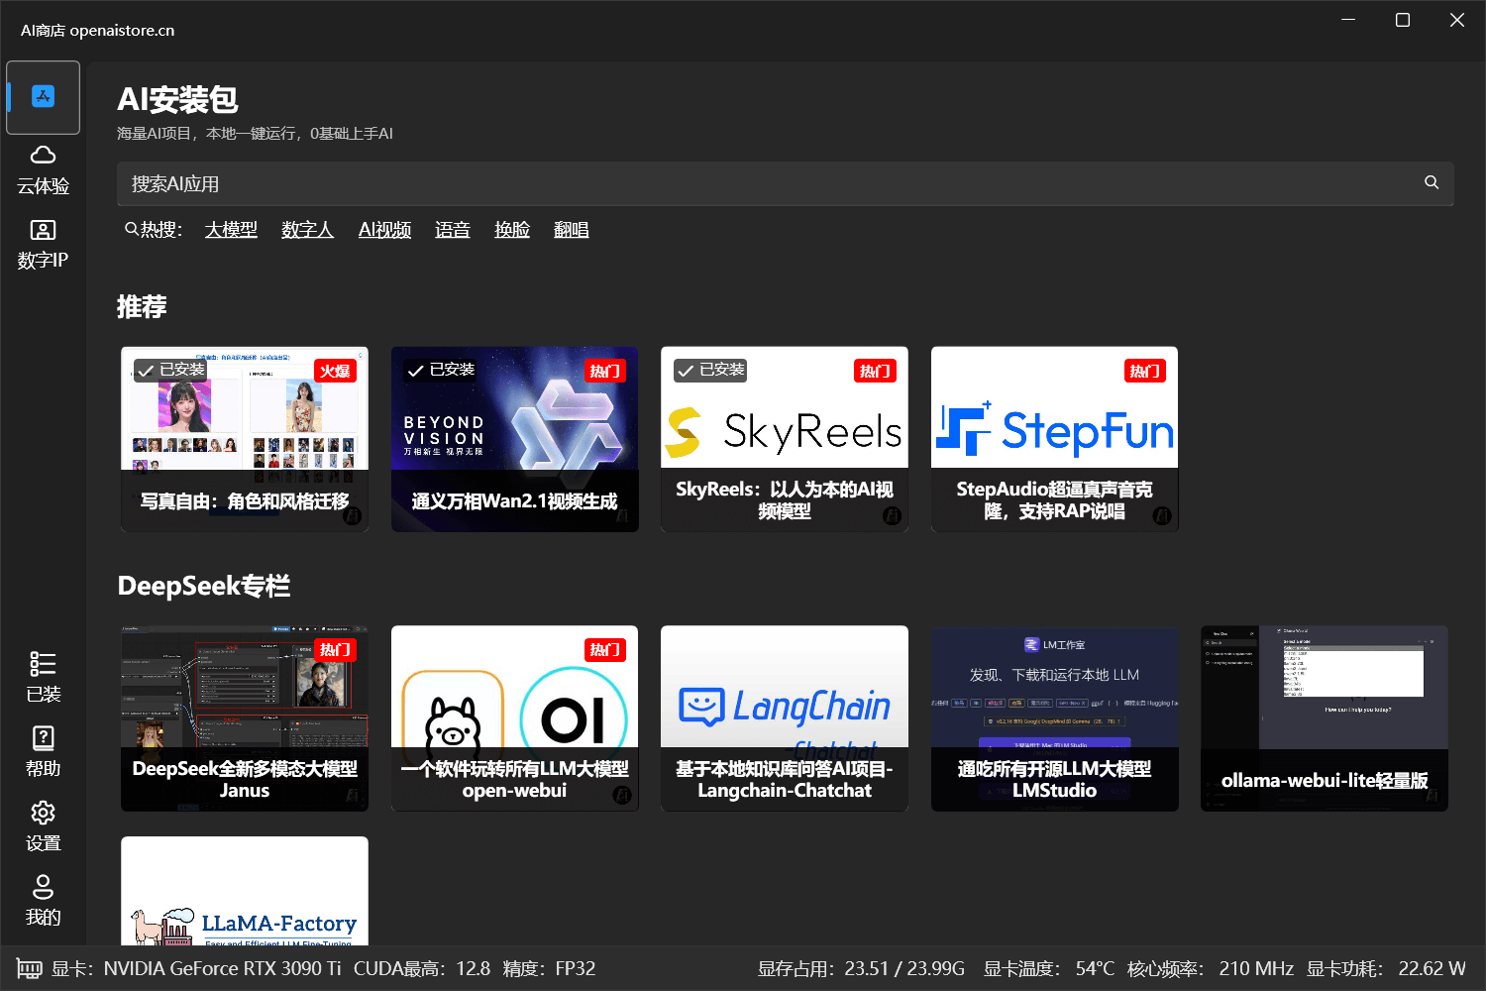Click the 已安装 badge on 通义万相 card
Viewport: 1486px width, 991px height.
coord(441,370)
